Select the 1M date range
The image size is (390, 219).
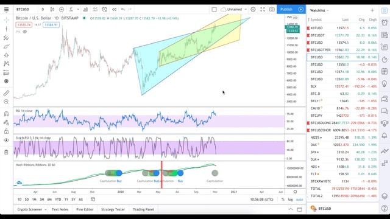point(34,200)
